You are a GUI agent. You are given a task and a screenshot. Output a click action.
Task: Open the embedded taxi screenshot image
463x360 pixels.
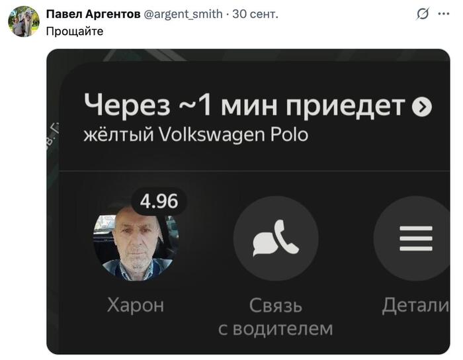(x=248, y=201)
